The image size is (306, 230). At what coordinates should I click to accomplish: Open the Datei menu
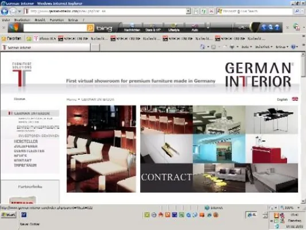coord(6,20)
